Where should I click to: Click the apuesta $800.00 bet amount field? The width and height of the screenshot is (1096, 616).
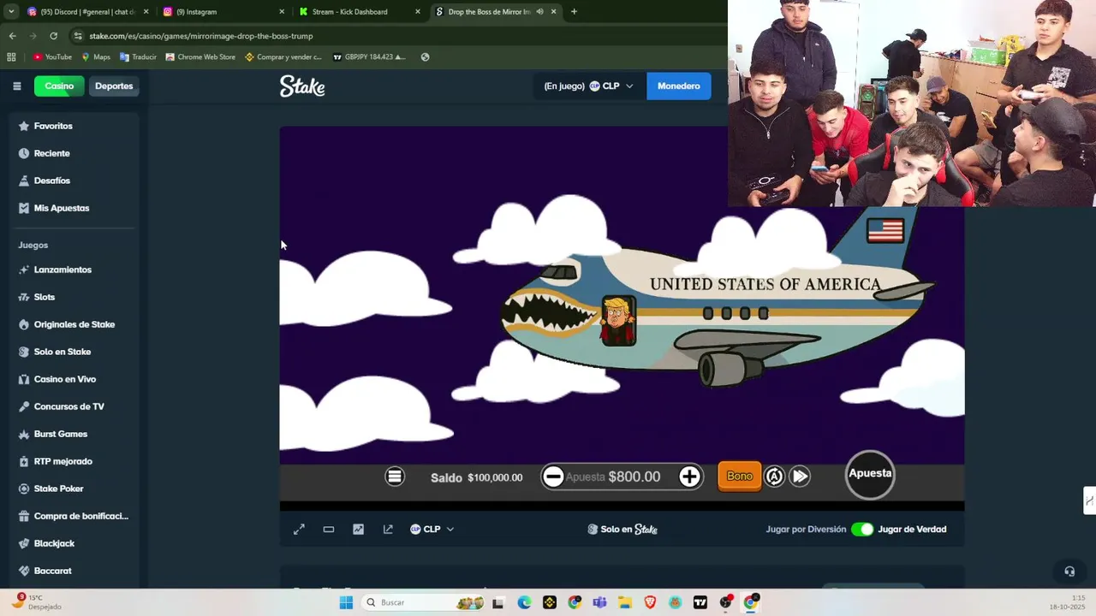pos(621,477)
